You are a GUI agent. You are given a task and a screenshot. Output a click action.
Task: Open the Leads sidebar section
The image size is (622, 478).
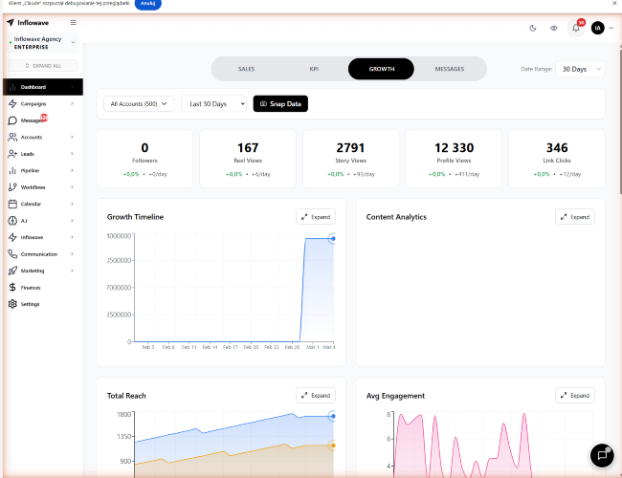[28, 153]
